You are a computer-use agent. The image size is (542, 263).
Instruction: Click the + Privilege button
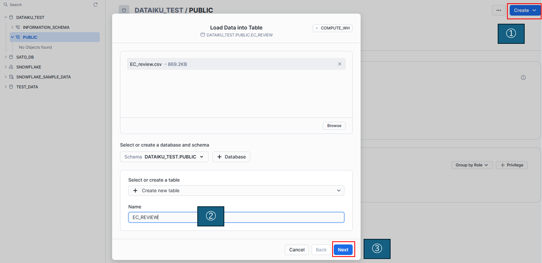(x=512, y=165)
